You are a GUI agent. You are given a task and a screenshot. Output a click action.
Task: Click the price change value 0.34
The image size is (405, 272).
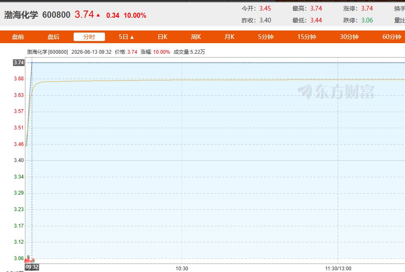[x=113, y=16]
